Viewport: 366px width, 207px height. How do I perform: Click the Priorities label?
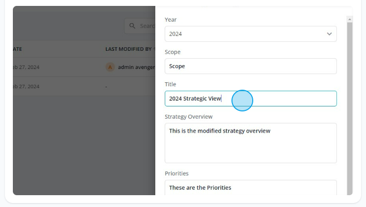[x=177, y=173]
